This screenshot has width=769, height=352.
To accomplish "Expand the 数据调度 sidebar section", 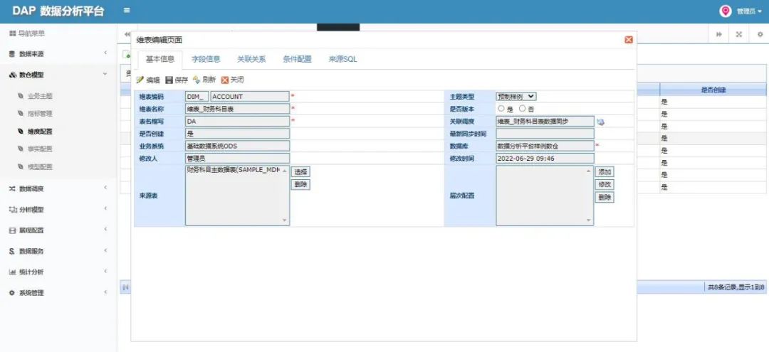I will pyautogui.click(x=58, y=188).
